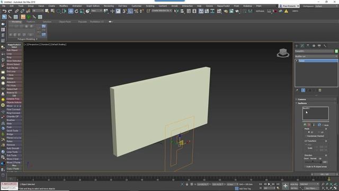Open the selection filter dropdown in toolbar
This screenshot has width=339, height=191.
(x=38, y=11)
